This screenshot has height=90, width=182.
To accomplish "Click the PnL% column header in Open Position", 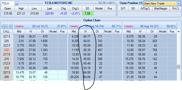I will point(176,8).
